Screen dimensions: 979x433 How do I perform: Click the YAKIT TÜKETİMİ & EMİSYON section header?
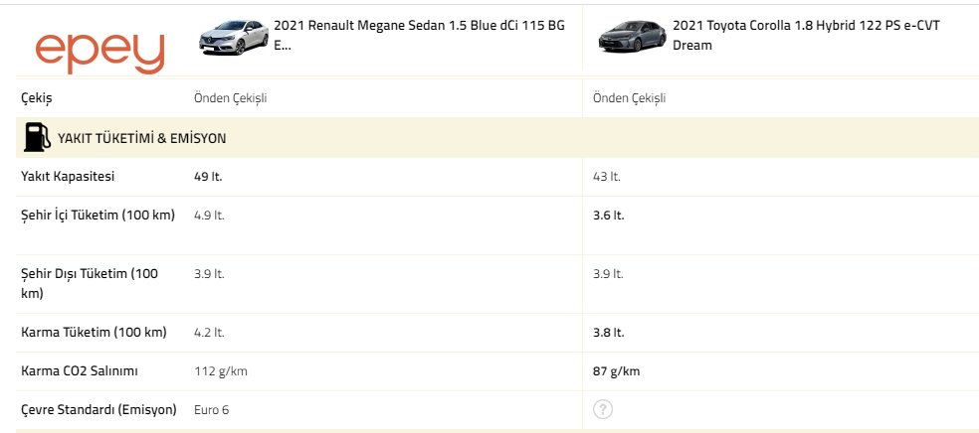pyautogui.click(x=141, y=138)
